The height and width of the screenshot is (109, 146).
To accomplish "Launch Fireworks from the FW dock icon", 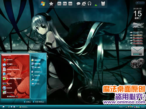I will [x=65, y=4].
